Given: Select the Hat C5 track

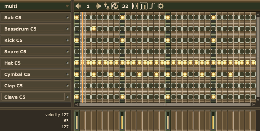Looking at the screenshot, I should coord(36,63).
